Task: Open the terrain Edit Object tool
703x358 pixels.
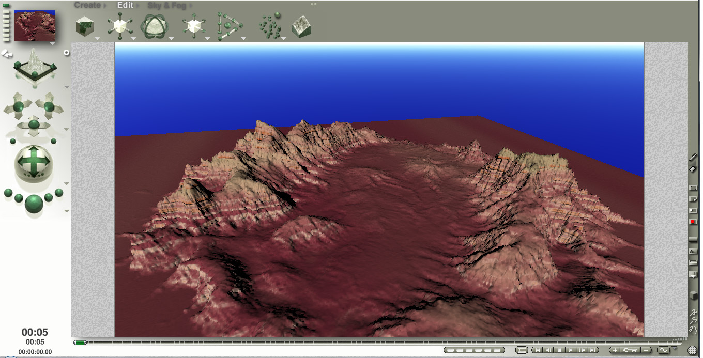Action: click(301, 27)
